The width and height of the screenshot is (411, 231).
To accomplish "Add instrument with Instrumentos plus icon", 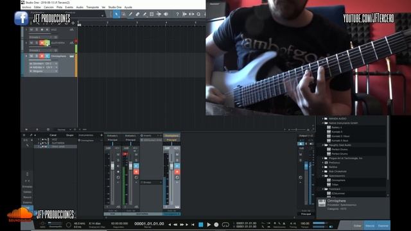I will (x=101, y=135).
